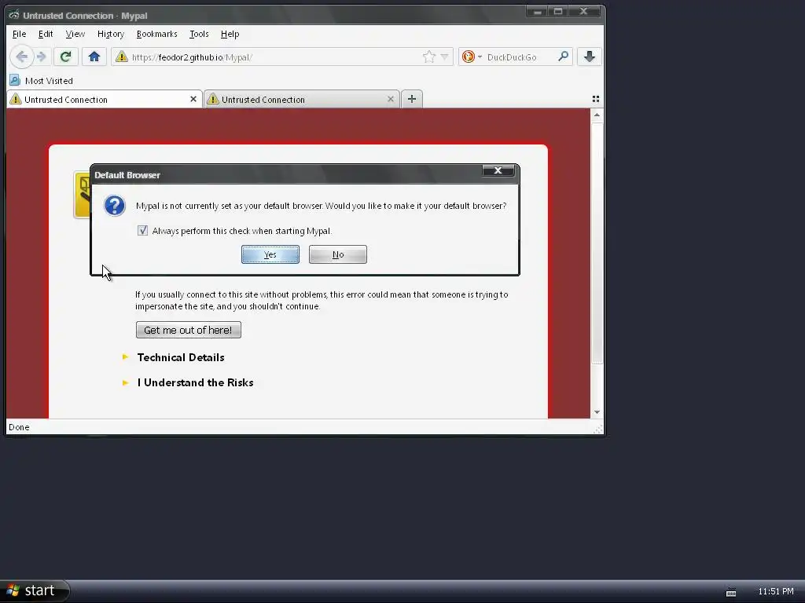The width and height of the screenshot is (805, 603).
Task: Open the tab groups grid icon
Action: (596, 99)
